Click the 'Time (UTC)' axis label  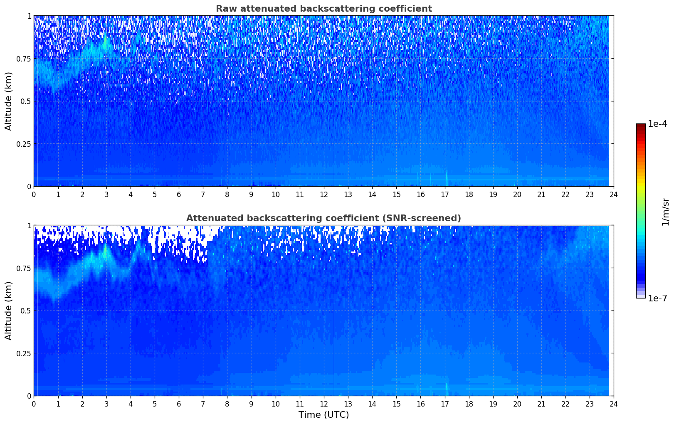coord(323,415)
